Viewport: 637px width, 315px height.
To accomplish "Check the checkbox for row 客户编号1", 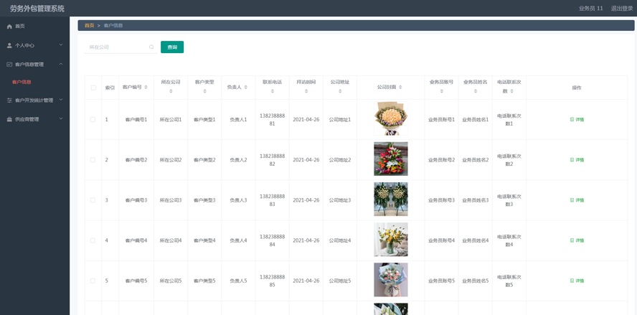I will pos(93,120).
